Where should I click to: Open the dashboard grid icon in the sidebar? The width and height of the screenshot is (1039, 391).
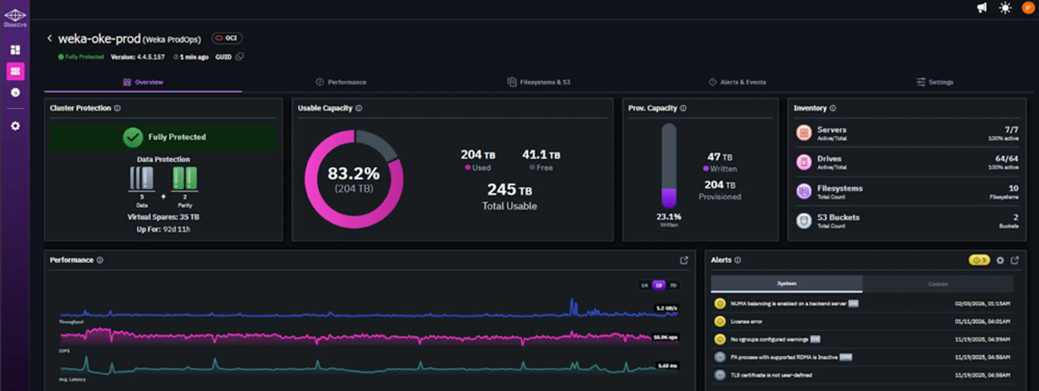click(x=15, y=50)
